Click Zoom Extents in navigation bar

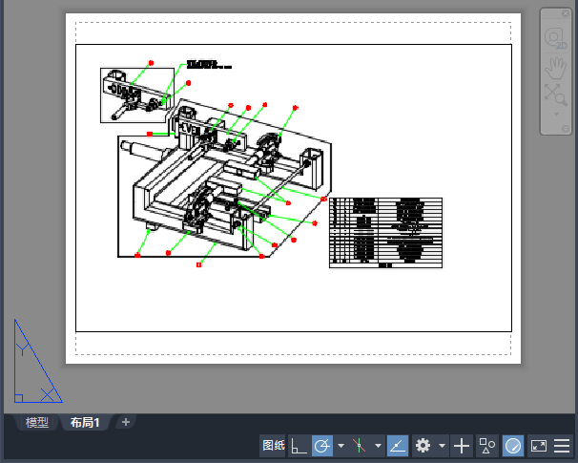[x=555, y=95]
